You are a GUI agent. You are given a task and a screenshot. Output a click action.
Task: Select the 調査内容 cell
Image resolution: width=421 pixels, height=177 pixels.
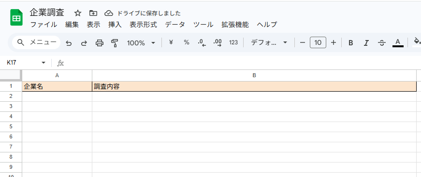[254, 86]
